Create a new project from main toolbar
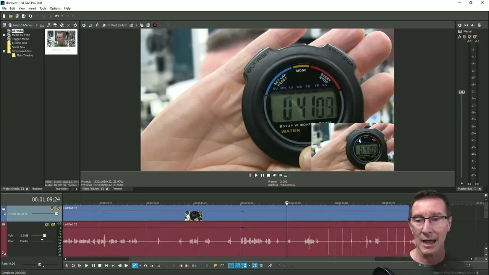 [4, 16]
